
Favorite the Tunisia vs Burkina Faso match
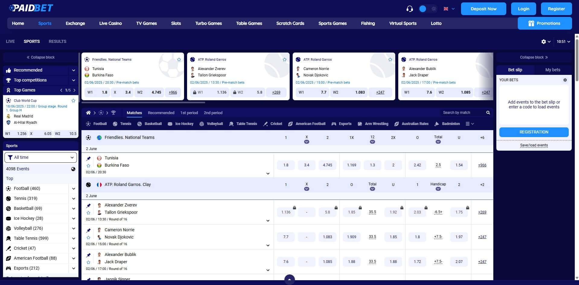pyautogui.click(x=88, y=165)
